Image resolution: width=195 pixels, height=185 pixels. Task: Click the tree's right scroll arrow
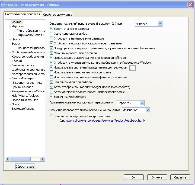42,159
